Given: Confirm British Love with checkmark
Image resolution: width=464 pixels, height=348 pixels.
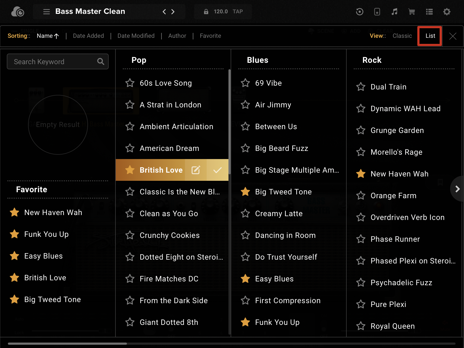Looking at the screenshot, I should click(218, 170).
